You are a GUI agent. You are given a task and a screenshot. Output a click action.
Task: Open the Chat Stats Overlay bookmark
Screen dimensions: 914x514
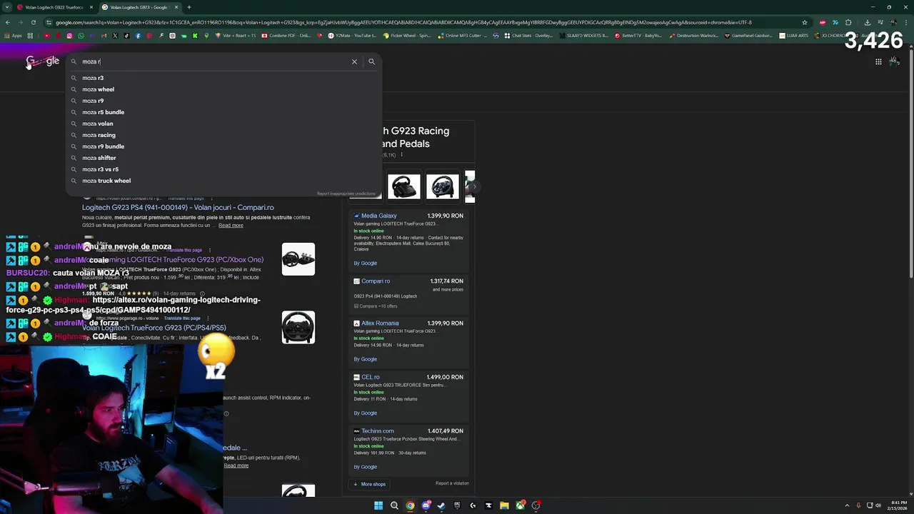coord(529,36)
